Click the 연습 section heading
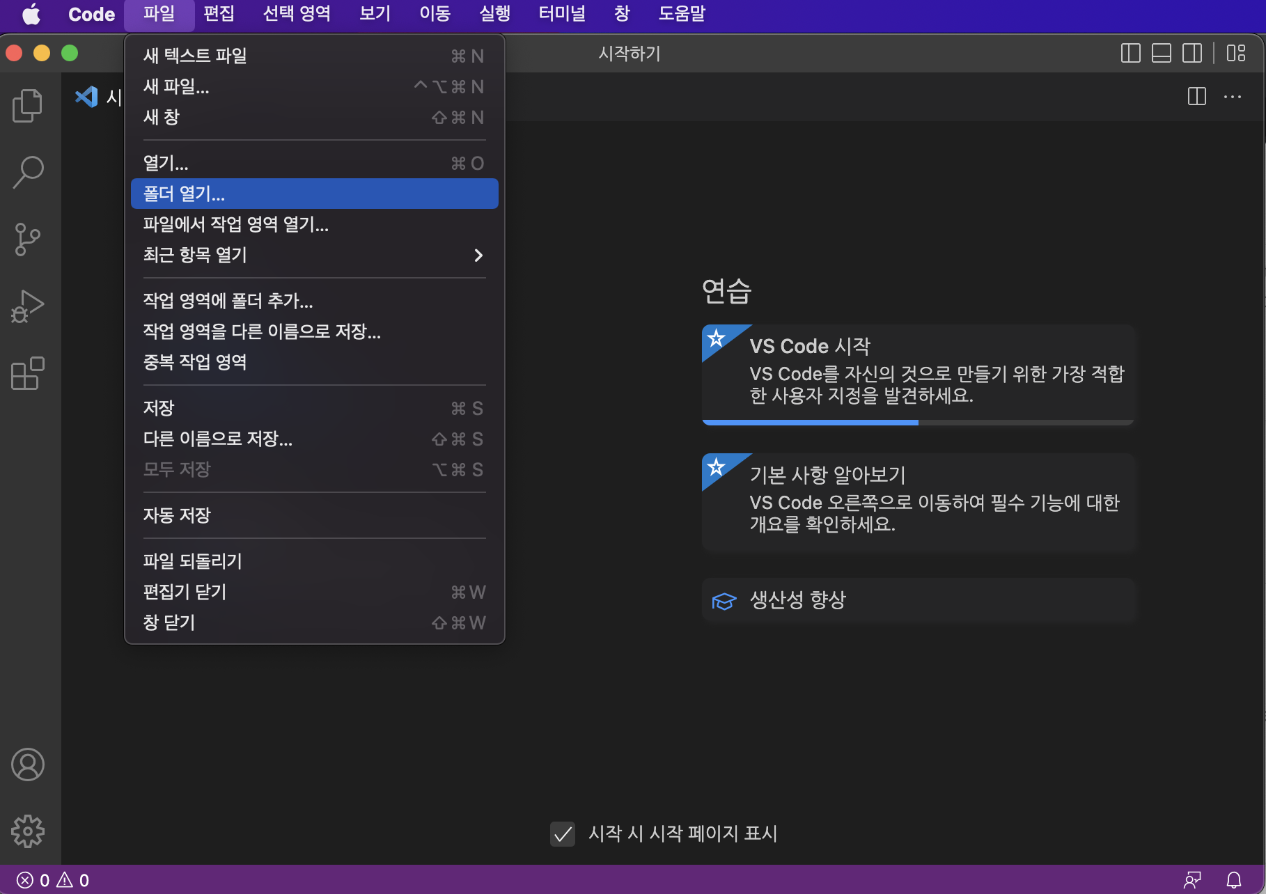 [726, 291]
